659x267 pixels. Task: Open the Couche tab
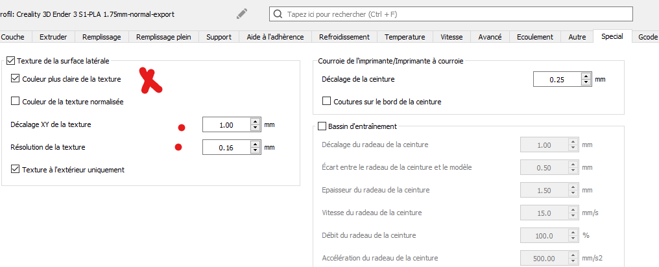click(12, 37)
